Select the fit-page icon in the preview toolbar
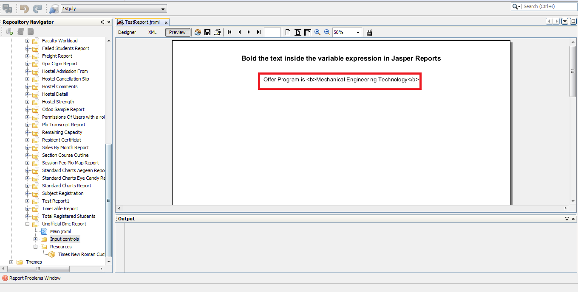 [298, 32]
